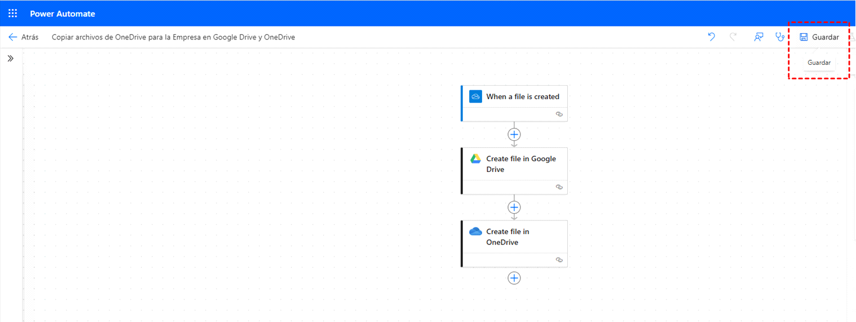Click the undo arrow icon
The image size is (856, 322).
(712, 37)
